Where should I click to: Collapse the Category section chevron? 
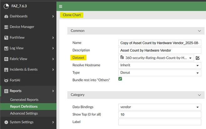click(x=199, y=95)
